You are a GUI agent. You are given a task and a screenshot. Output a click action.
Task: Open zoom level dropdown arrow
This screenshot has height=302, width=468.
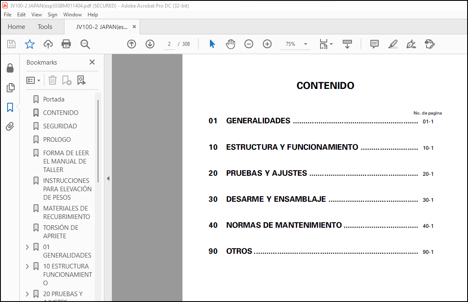[305, 44]
